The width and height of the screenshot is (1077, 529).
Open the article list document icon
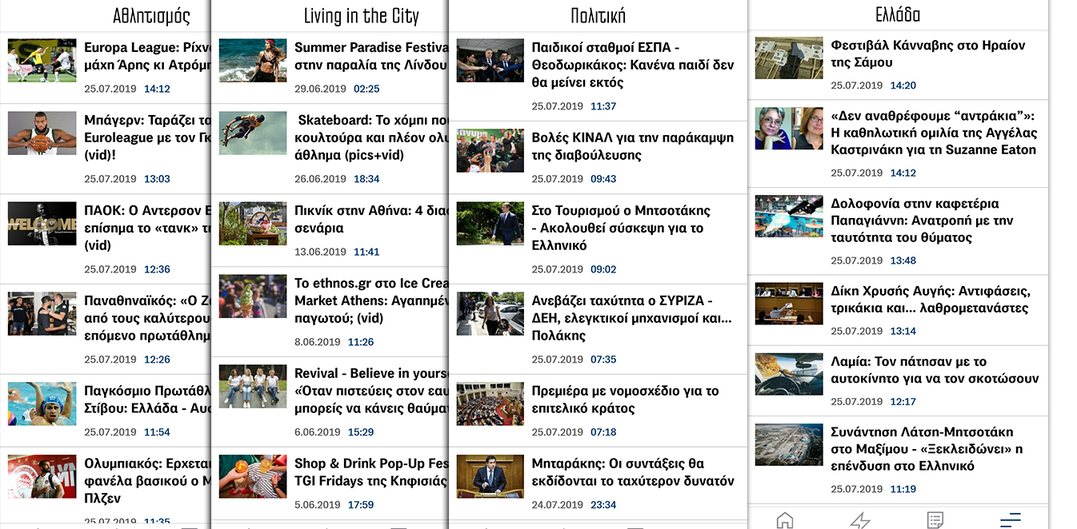tap(935, 520)
